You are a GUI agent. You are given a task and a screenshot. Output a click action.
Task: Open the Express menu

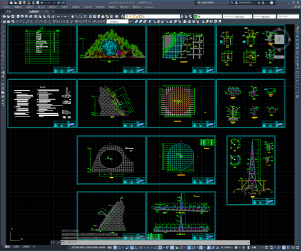pyautogui.click(x=149, y=7)
